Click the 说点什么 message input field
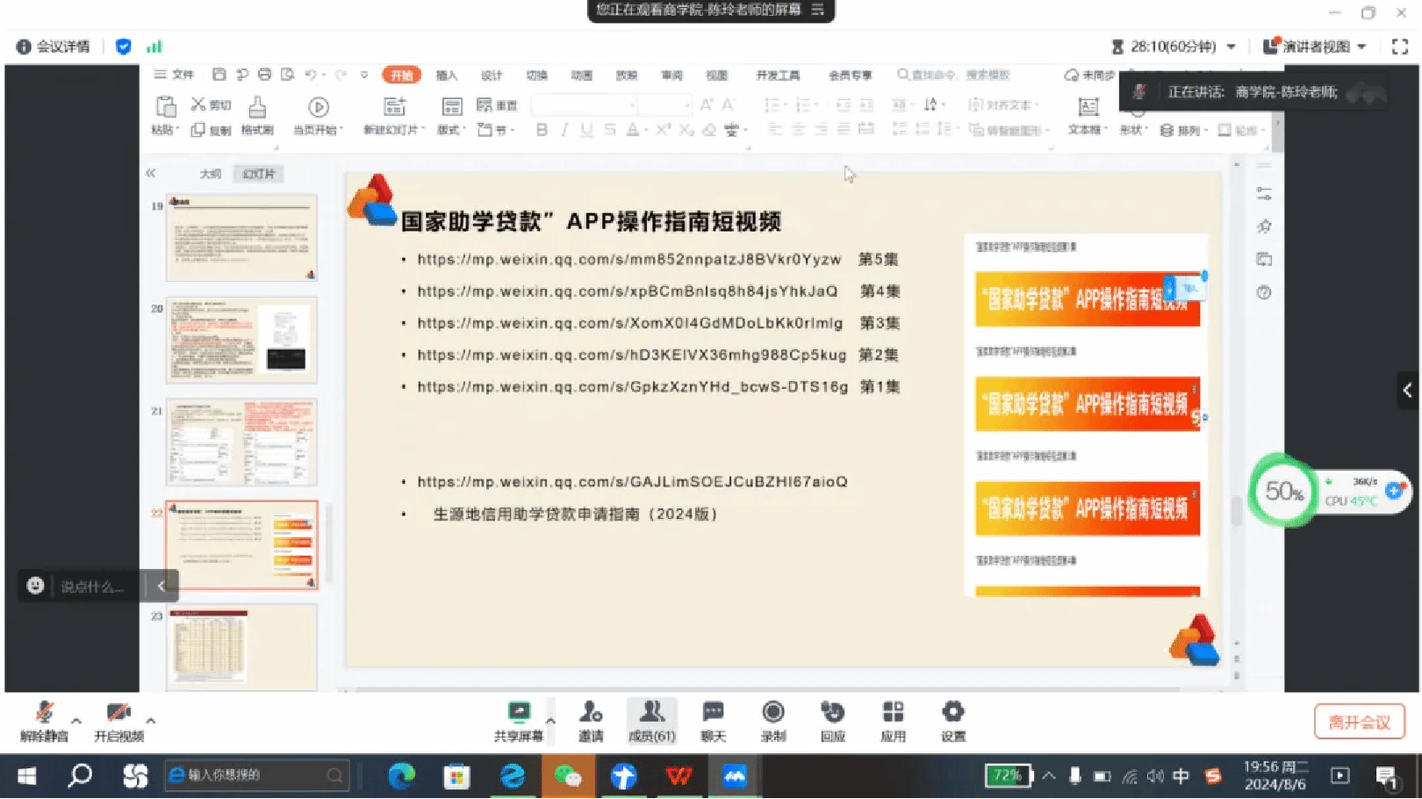The image size is (1422, 799). click(92, 587)
